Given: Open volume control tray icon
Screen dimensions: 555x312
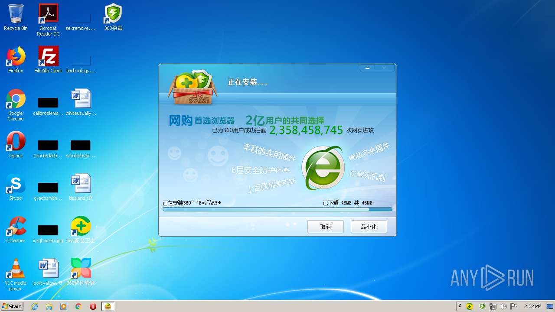Looking at the screenshot, I should point(503,306).
